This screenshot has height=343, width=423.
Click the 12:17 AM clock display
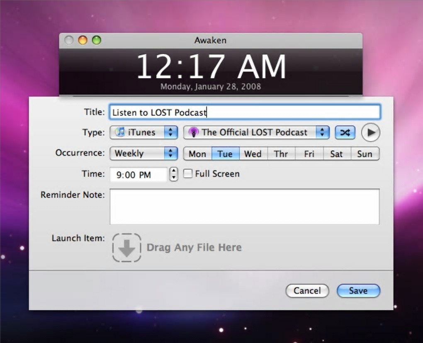pos(211,66)
